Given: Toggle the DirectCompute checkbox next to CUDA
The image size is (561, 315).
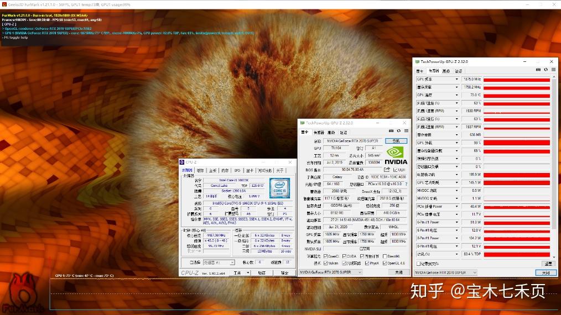Looking at the screenshot, I should click(362, 256).
